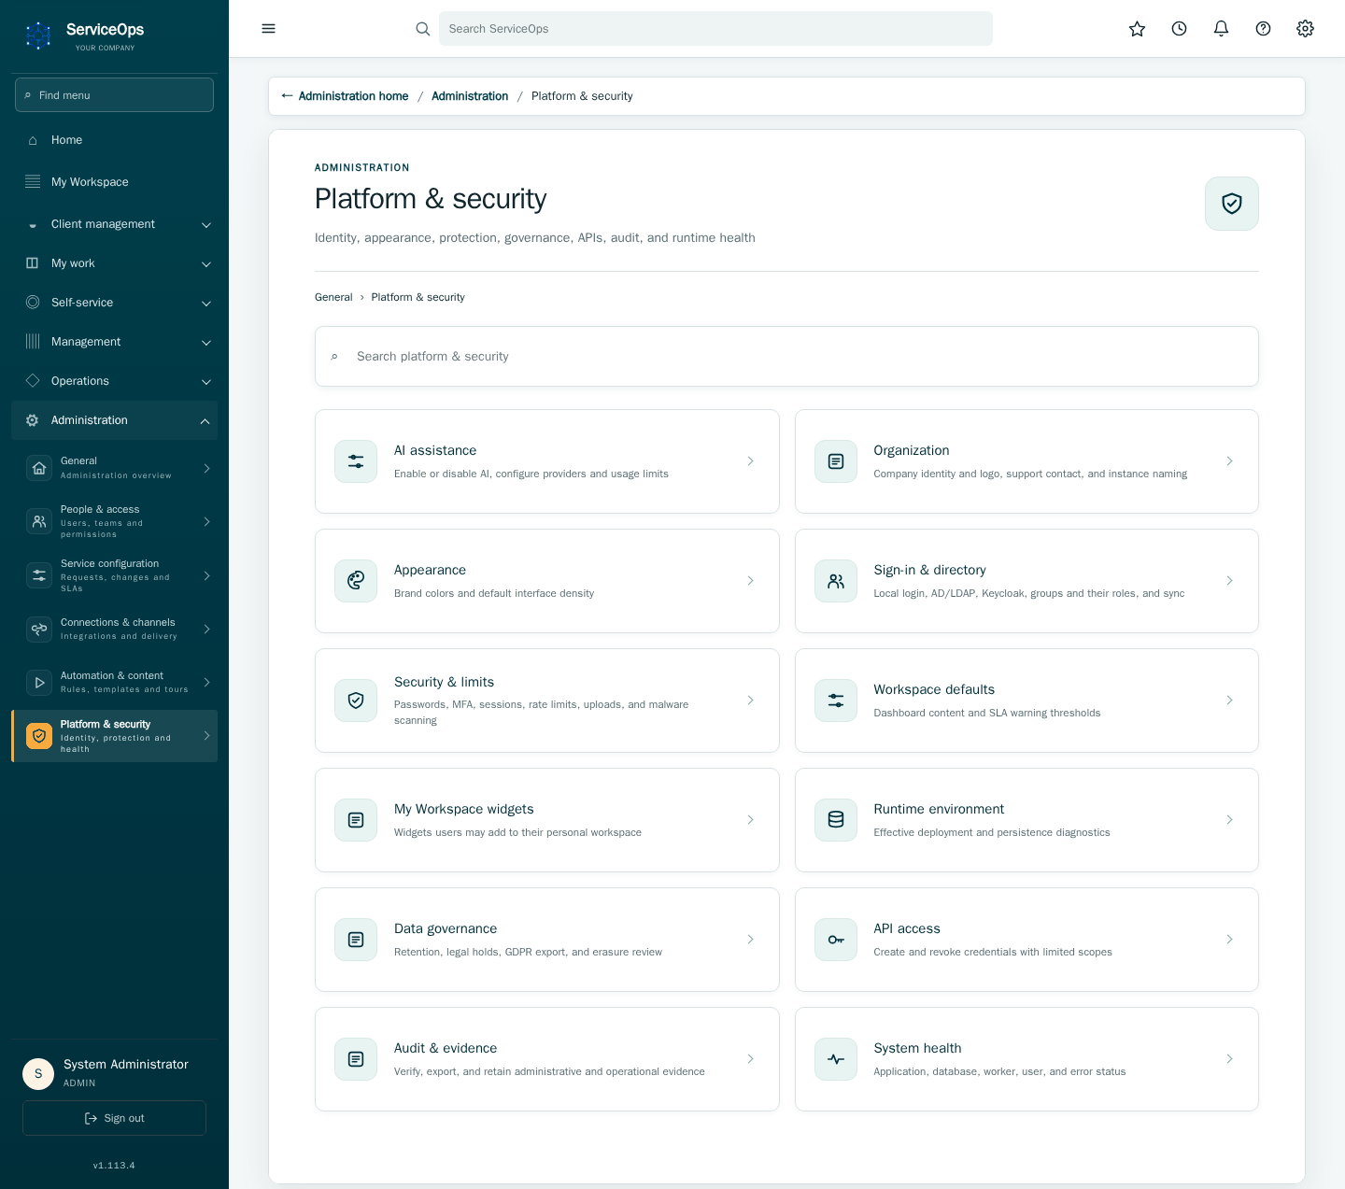Collapse the Administration section
The width and height of the screenshot is (1345, 1189).
point(114,420)
